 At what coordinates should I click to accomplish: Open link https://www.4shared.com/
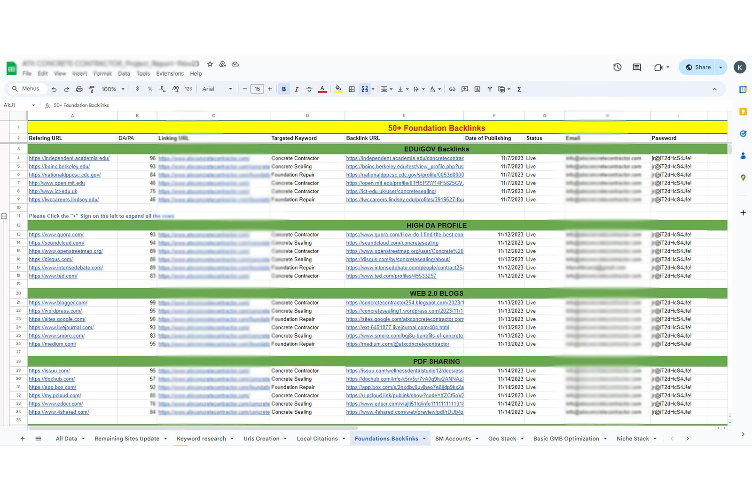tap(59, 412)
